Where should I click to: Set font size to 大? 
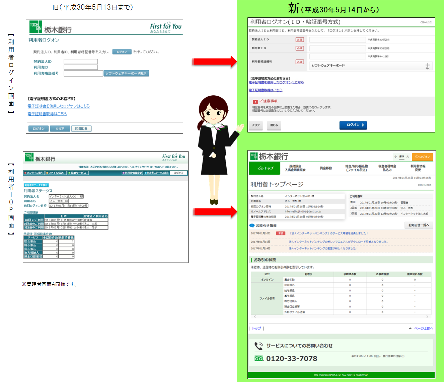click(x=408, y=157)
